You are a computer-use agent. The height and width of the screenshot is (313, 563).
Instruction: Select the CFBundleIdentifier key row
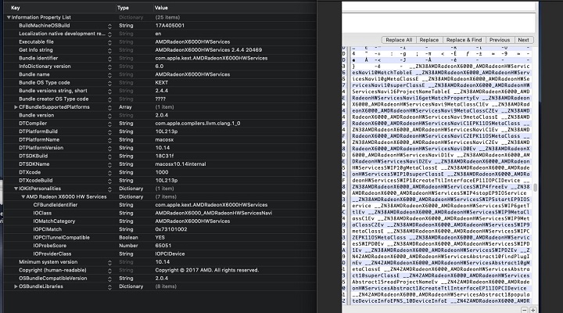(56, 205)
